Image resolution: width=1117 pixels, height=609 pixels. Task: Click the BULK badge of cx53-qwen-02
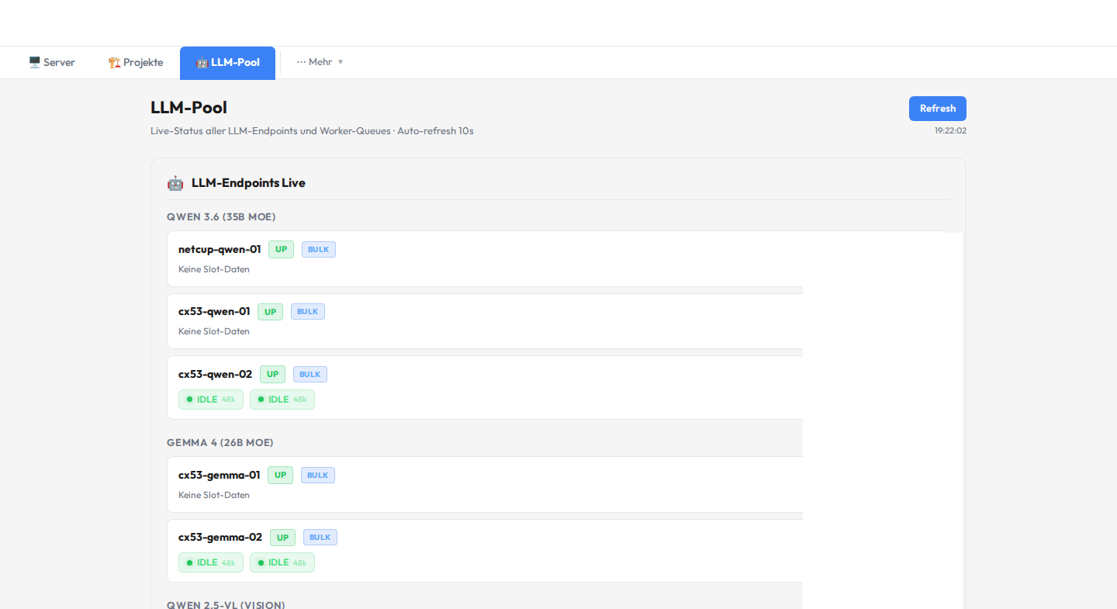click(x=310, y=375)
